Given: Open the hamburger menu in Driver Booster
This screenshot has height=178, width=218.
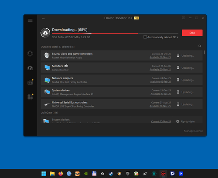Looking at the screenshot, I should 30,20.
